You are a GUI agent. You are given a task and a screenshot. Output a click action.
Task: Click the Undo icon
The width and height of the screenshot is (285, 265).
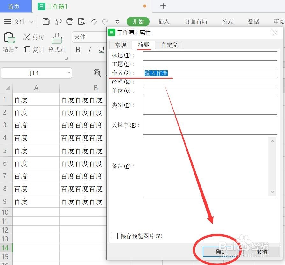pos(93,22)
